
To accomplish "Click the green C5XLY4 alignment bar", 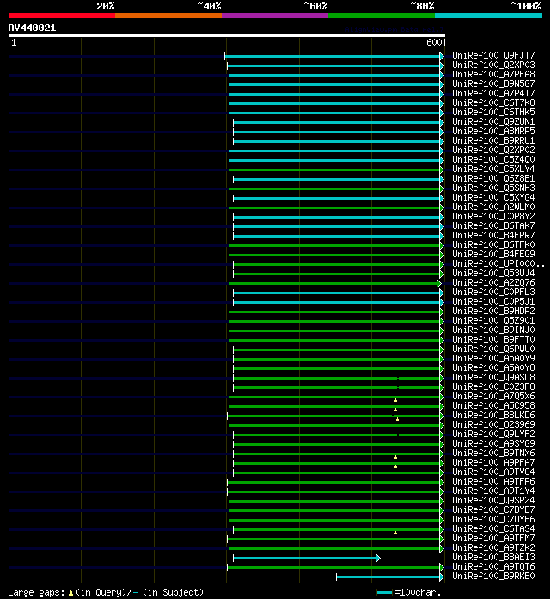I will click(x=334, y=170).
